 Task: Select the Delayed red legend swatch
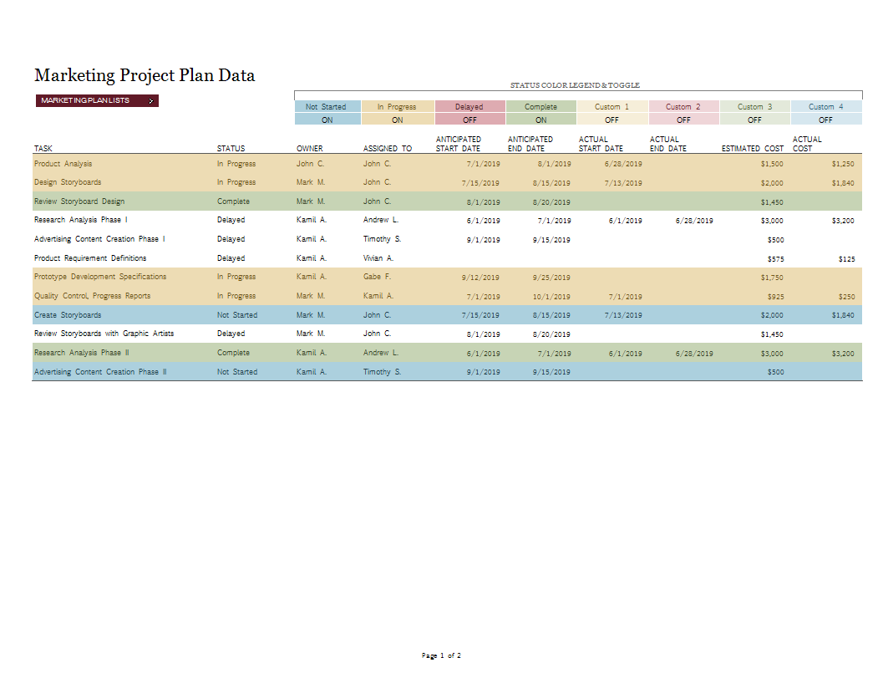(x=469, y=107)
